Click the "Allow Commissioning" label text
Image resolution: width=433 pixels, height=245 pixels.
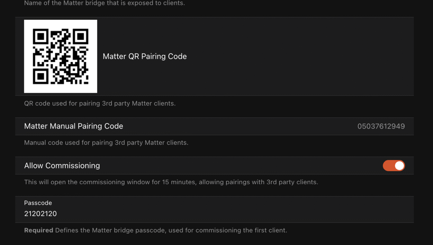coord(62,166)
